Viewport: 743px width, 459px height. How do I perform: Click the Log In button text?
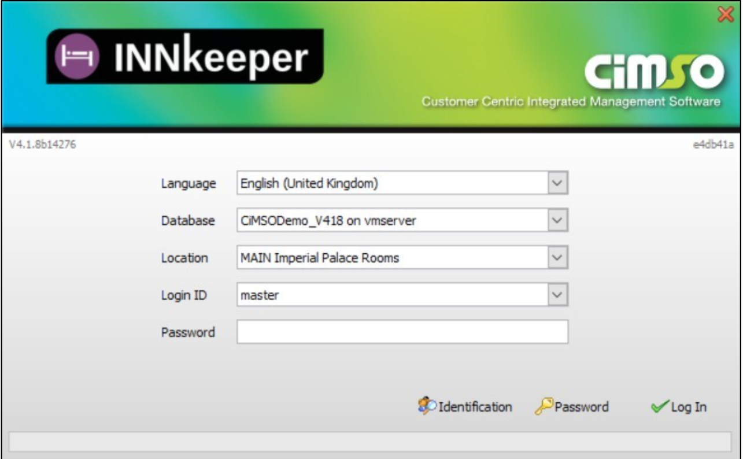[689, 407]
